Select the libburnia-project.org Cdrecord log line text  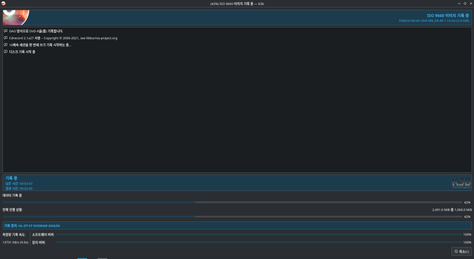click(63, 38)
